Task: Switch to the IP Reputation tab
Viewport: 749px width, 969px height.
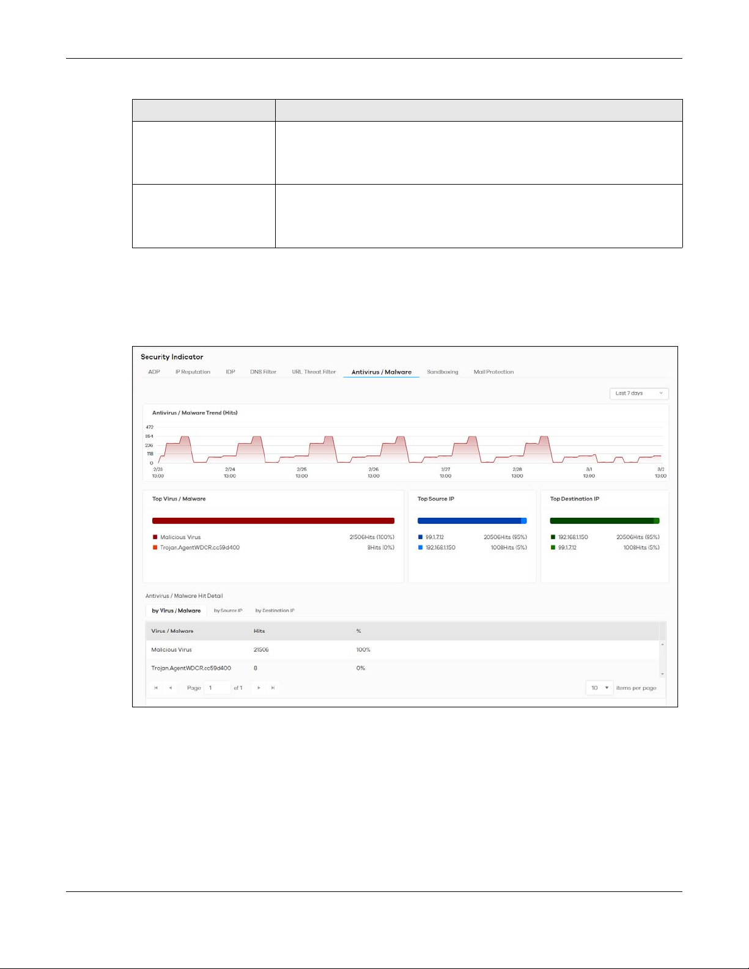Action: 193,372
